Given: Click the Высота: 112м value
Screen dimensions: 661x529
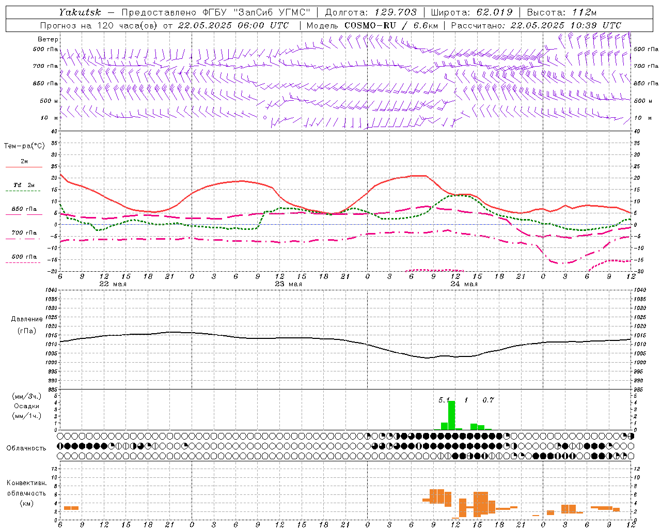Looking at the screenshot, I should [x=562, y=12].
